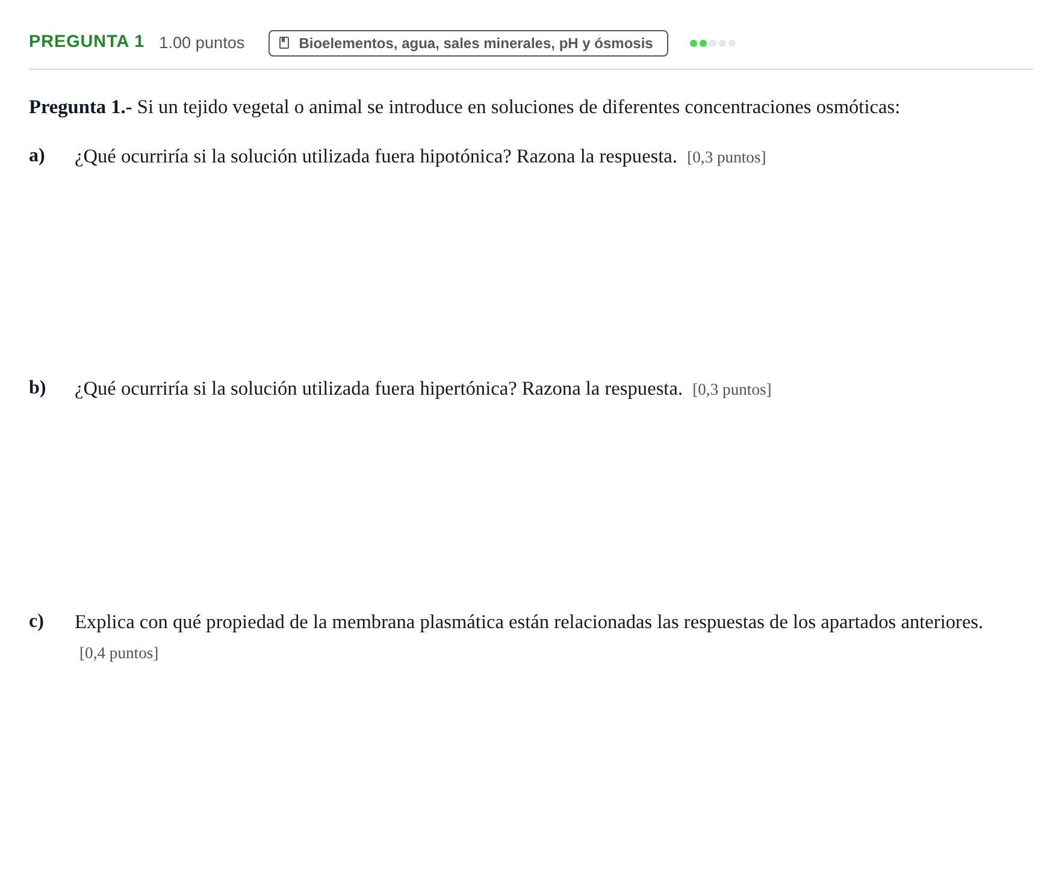Click the [0,3 puntos] label after the hipotónica question
Screen dimensions: 1062x882
(726, 158)
